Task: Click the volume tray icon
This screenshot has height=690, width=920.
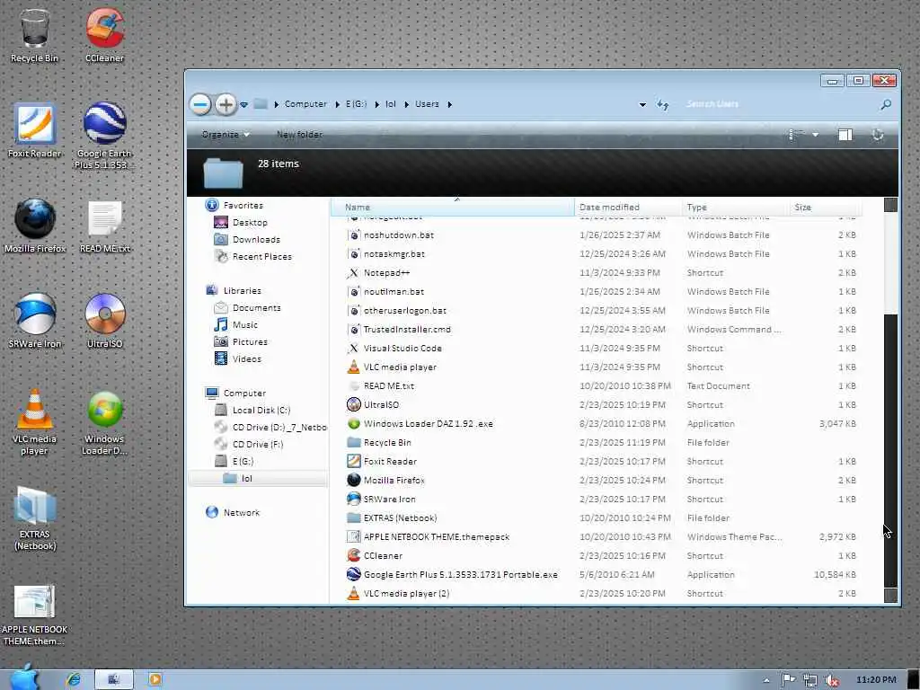Action: click(x=831, y=680)
